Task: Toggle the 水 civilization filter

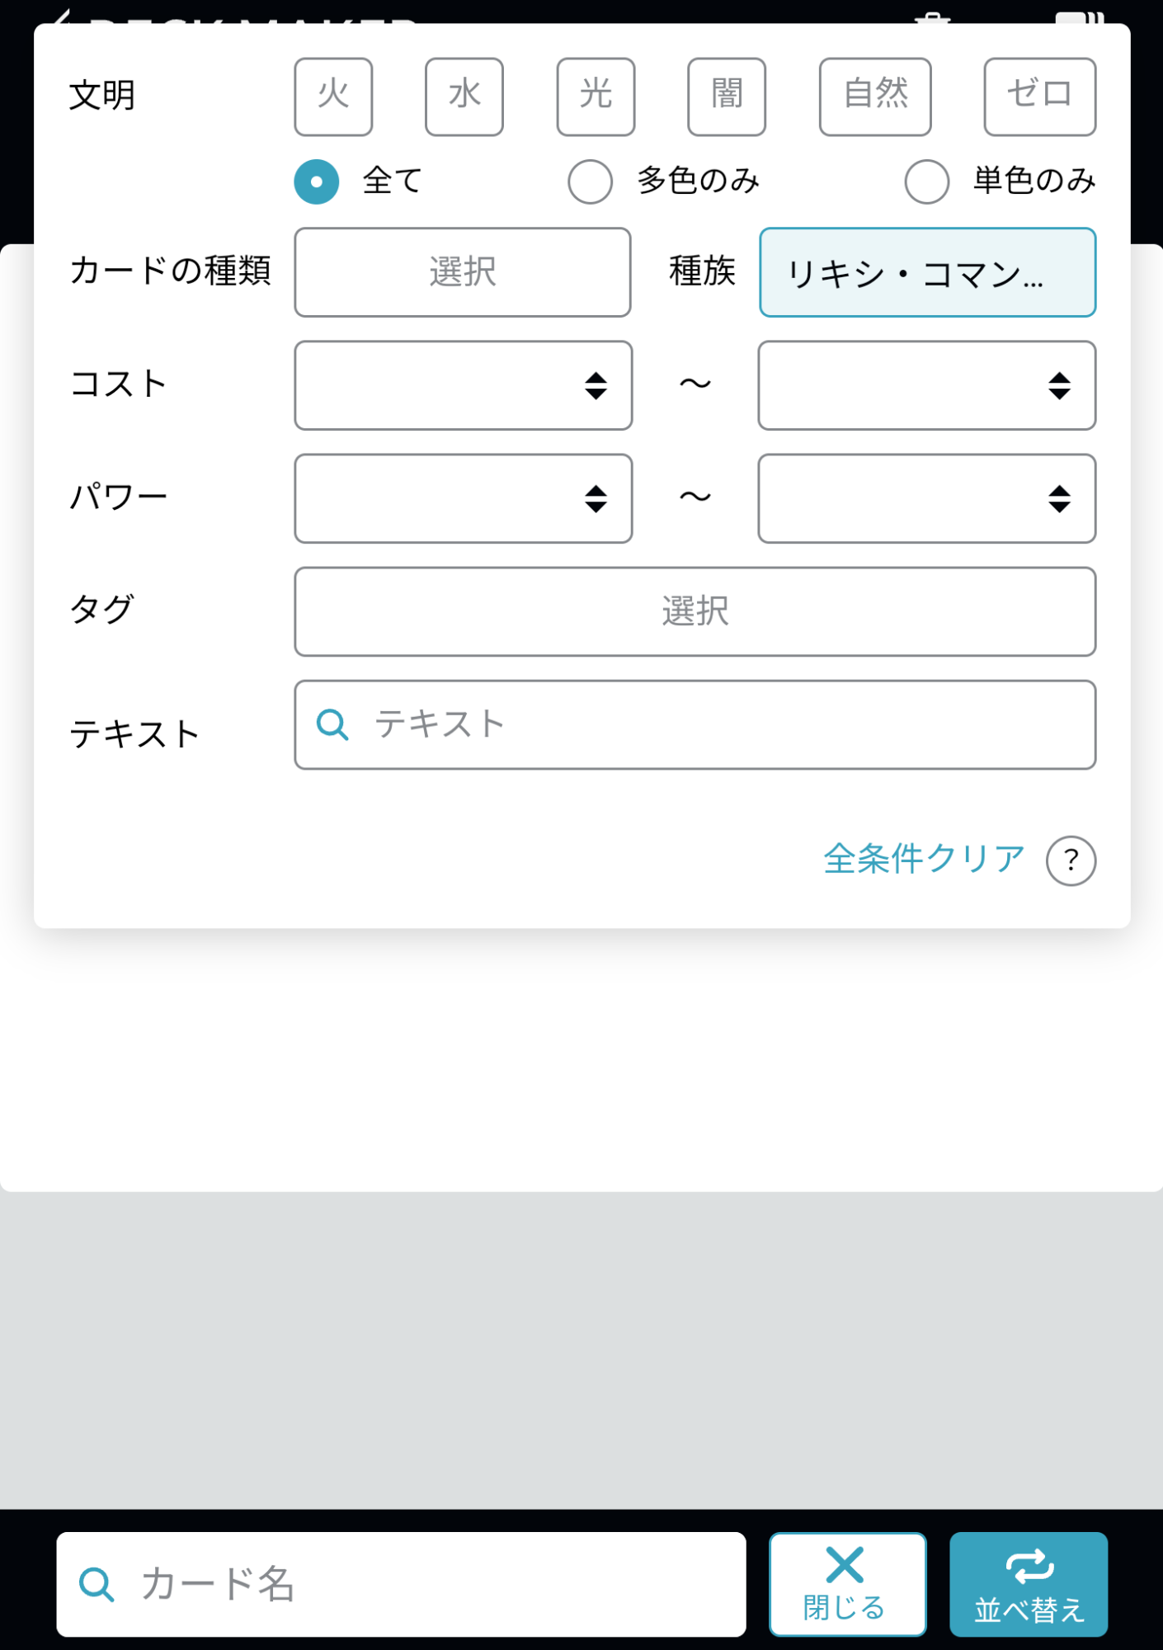Action: (464, 97)
